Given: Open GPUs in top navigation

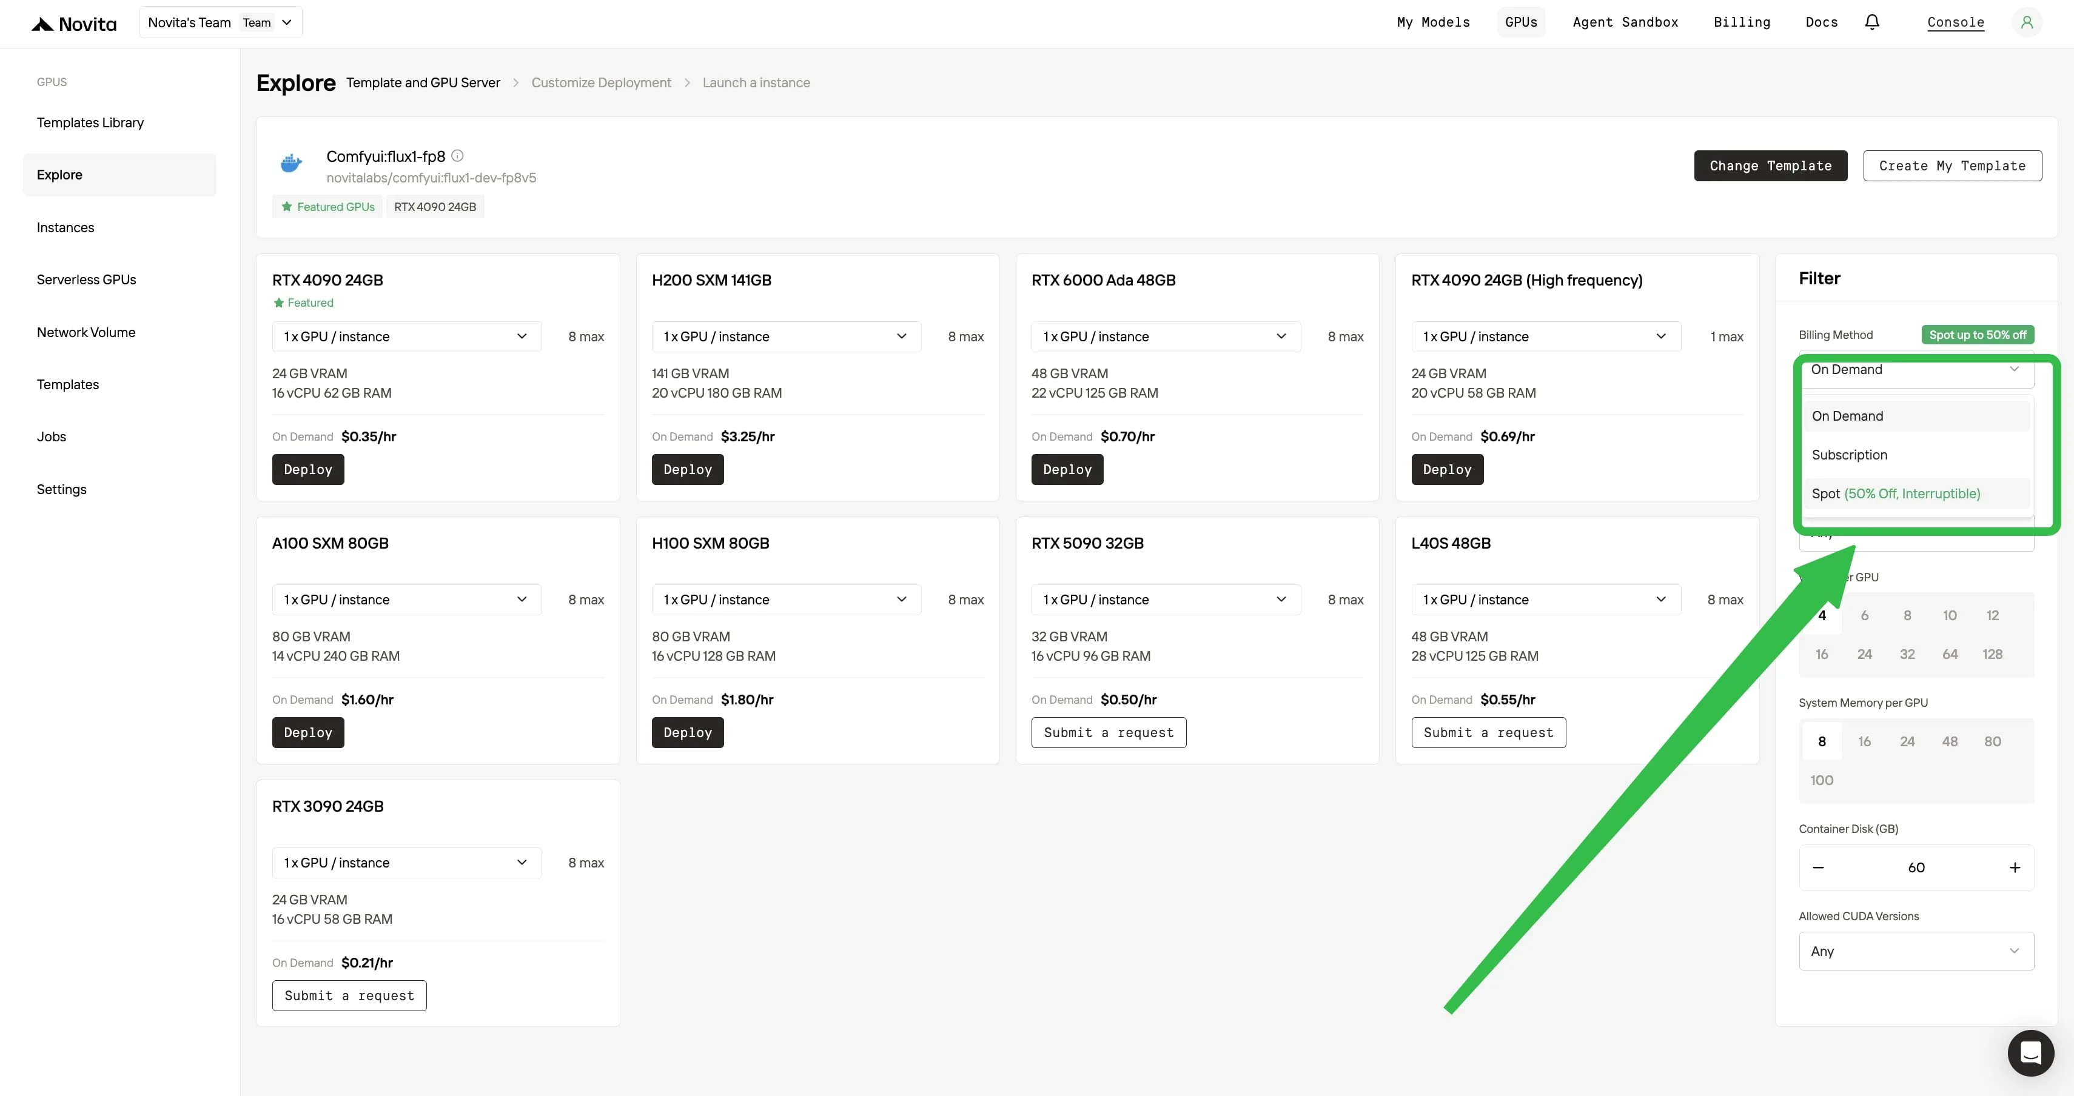Looking at the screenshot, I should point(1521,22).
